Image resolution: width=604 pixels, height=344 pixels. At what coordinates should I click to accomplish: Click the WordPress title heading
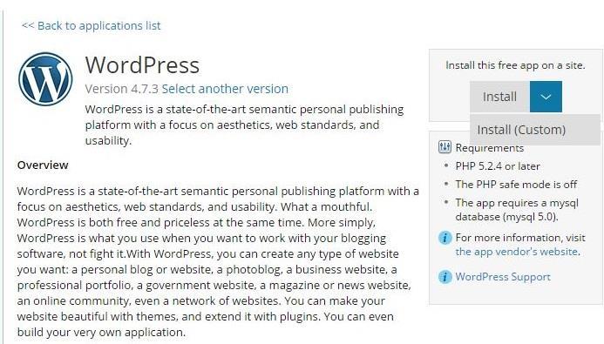coord(143,65)
